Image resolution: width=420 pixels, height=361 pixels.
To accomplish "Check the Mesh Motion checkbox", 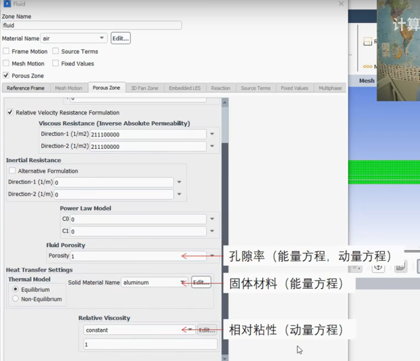I will 5,63.
